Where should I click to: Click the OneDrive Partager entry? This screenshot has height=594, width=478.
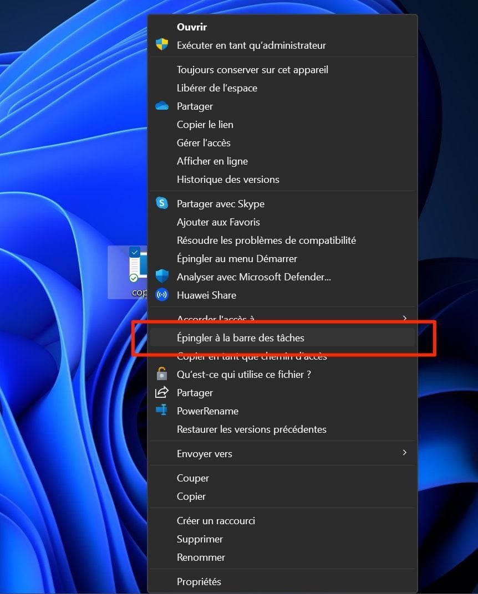[282, 106]
